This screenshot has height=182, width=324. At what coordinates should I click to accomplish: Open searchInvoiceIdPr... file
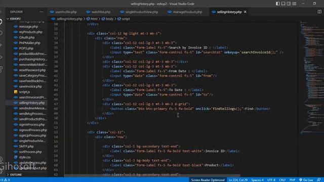pyautogui.click(x=32, y=97)
